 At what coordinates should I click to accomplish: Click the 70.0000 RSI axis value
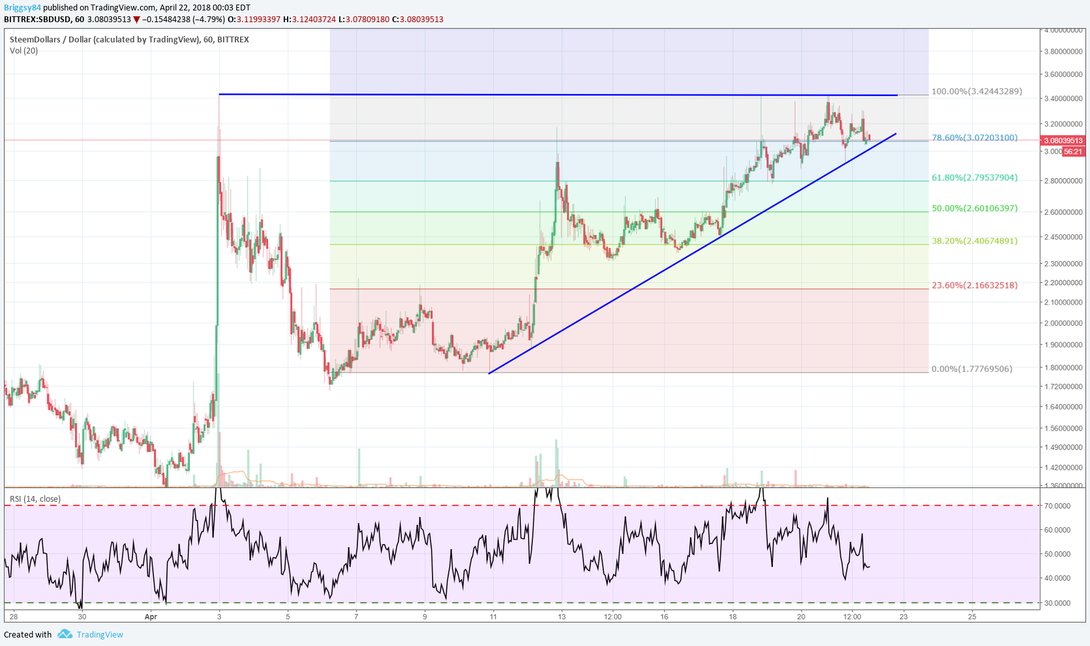point(1057,506)
